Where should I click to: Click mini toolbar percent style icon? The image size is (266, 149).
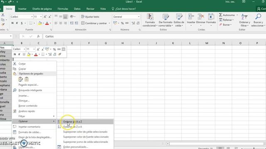click(x=54, y=49)
